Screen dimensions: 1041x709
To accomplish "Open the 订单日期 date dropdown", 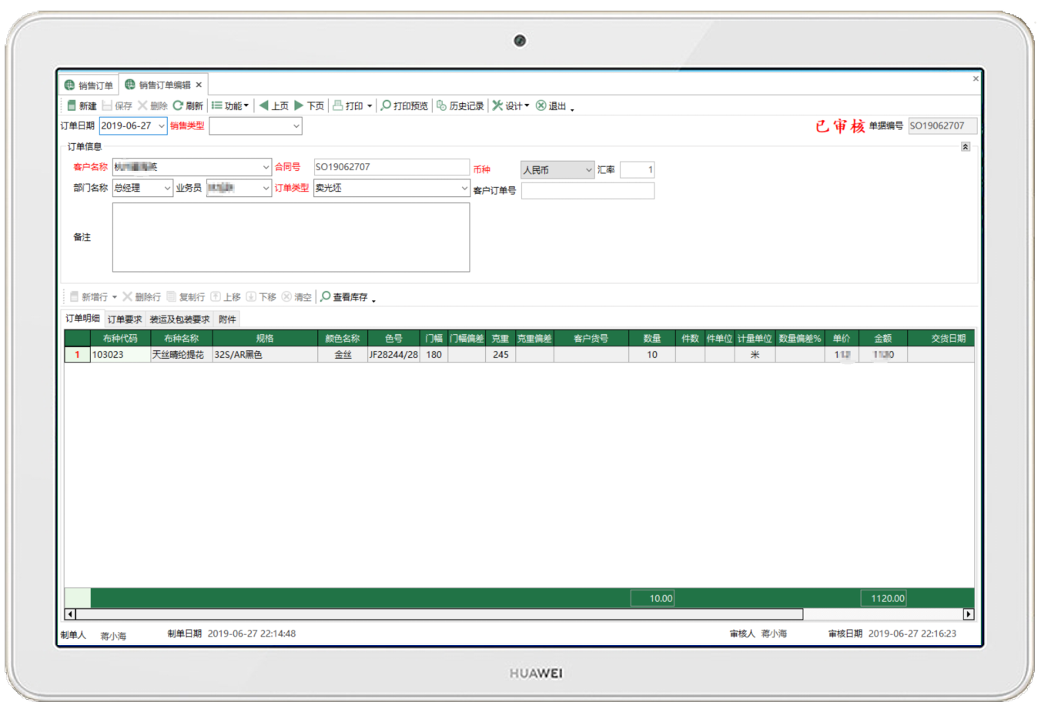I will click(162, 125).
